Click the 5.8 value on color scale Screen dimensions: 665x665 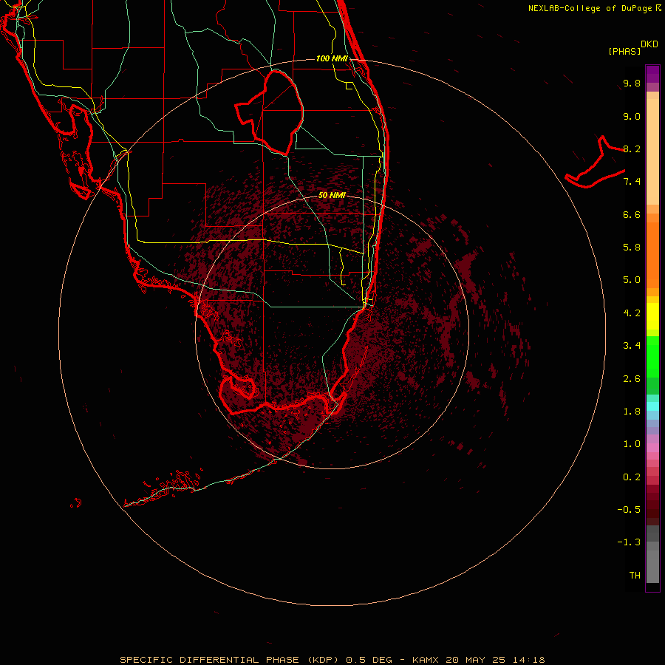(632, 248)
